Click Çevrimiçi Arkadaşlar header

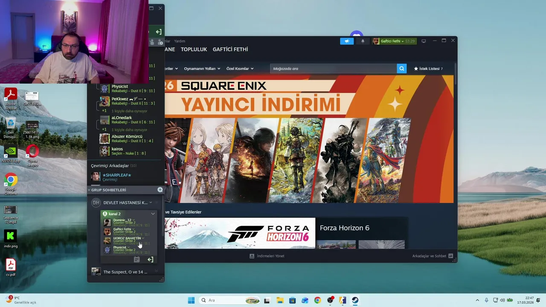pos(113,165)
